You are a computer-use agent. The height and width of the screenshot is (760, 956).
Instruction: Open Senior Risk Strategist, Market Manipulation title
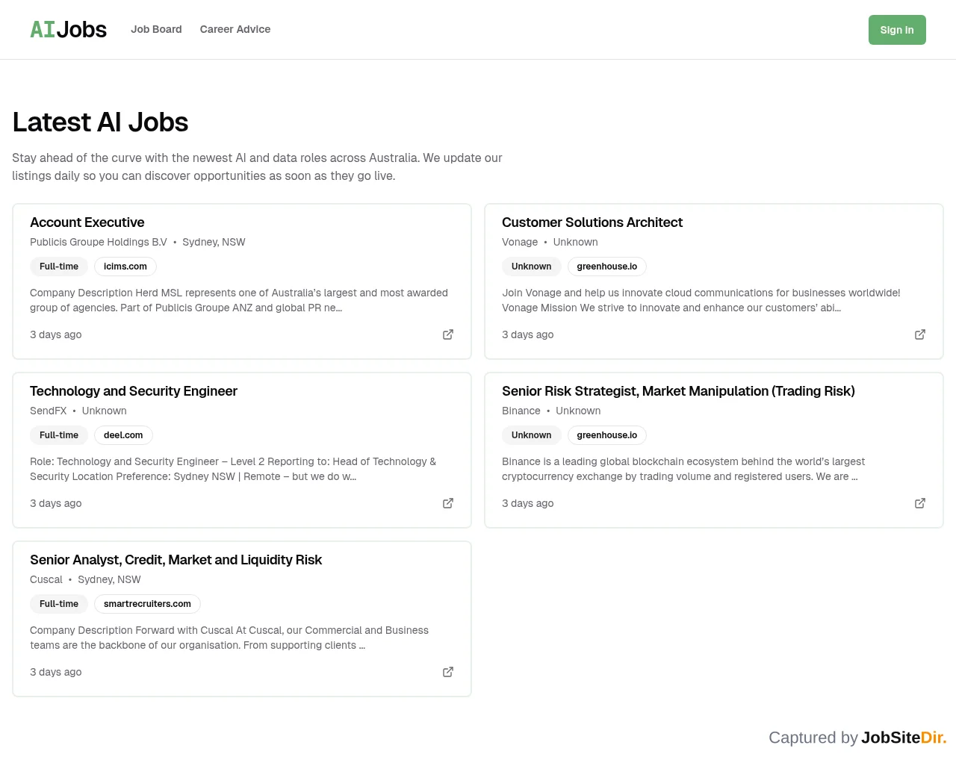pyautogui.click(x=678, y=391)
